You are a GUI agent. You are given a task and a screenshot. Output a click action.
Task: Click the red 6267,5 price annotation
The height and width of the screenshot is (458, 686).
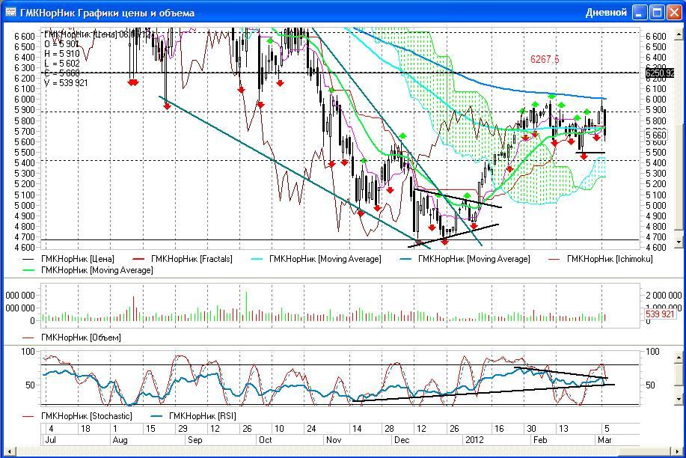[x=545, y=59]
